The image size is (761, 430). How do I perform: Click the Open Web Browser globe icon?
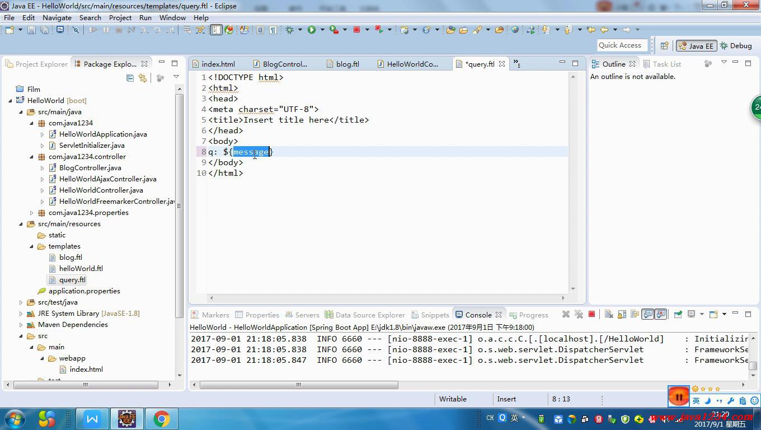click(x=515, y=30)
